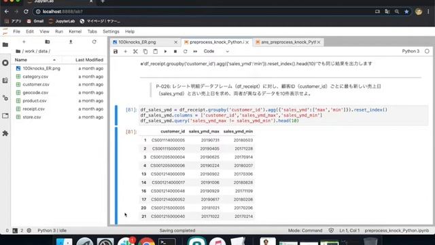
Task: Create a new folder in file browser
Action: tap(48, 42)
